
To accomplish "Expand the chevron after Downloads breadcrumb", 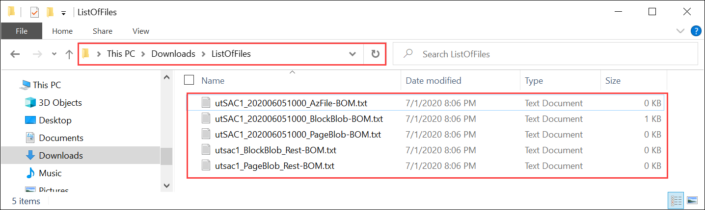I will 204,54.
